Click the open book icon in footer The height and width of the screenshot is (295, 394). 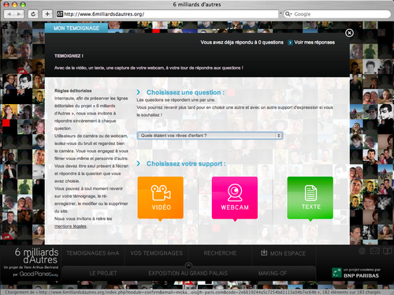(x=388, y=251)
